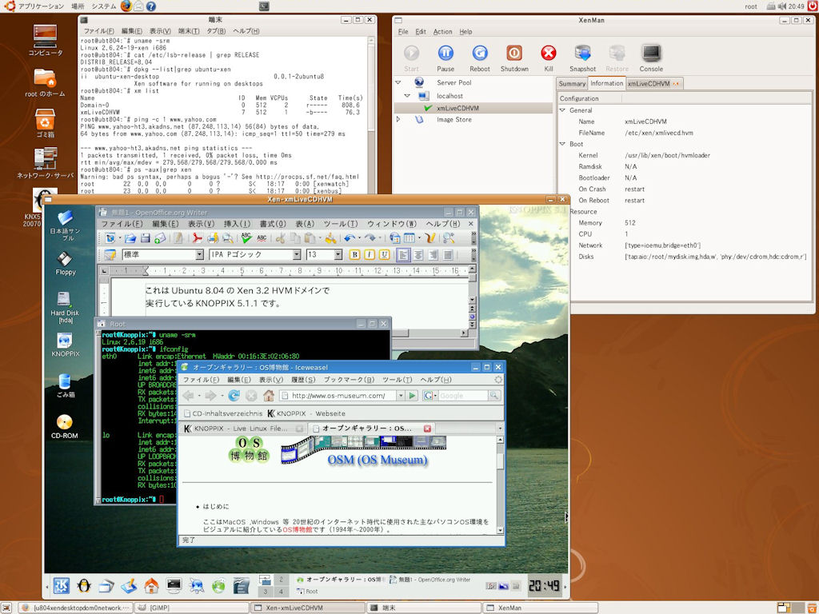Open a file using Writer folder icon
The height and width of the screenshot is (614, 819).
point(130,238)
